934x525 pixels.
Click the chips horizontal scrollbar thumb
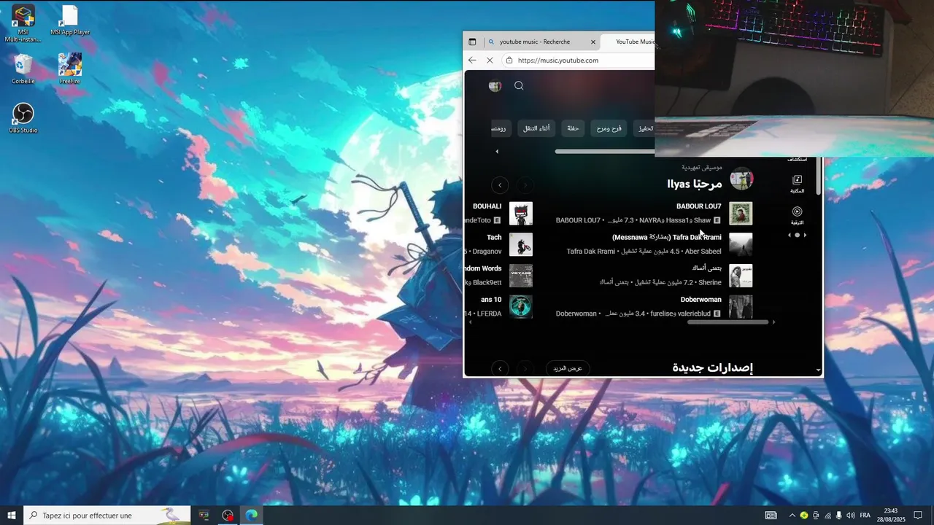click(605, 152)
